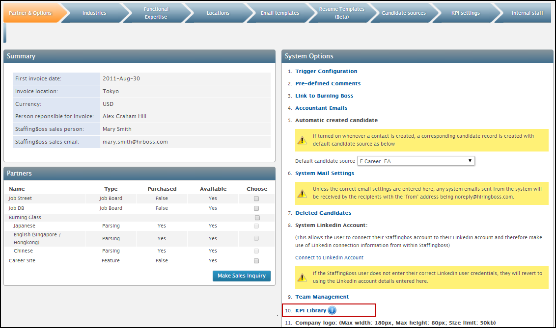Open the Team Management link

point(322,297)
